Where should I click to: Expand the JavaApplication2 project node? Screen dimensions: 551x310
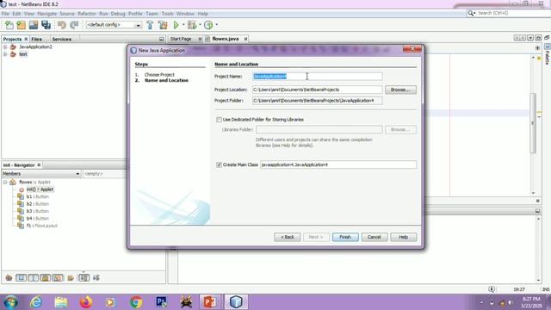pos(5,46)
